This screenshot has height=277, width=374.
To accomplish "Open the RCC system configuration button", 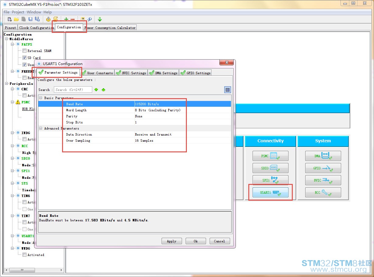I will pos(323,192).
